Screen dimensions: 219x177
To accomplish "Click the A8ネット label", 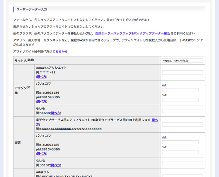I will click(x=42, y=172).
